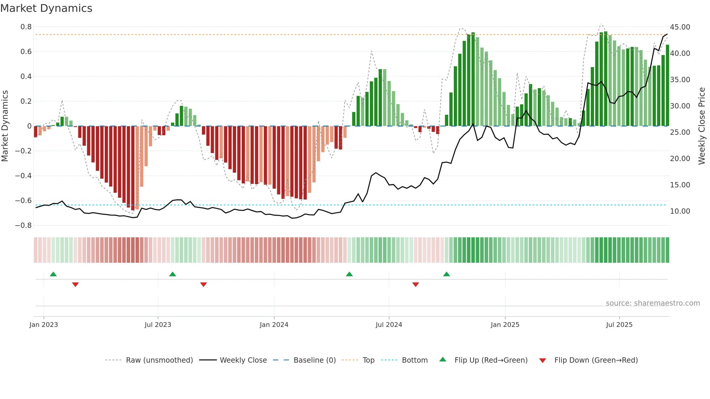
Task: Click the 25.00 right axis price label
Action: click(680, 132)
